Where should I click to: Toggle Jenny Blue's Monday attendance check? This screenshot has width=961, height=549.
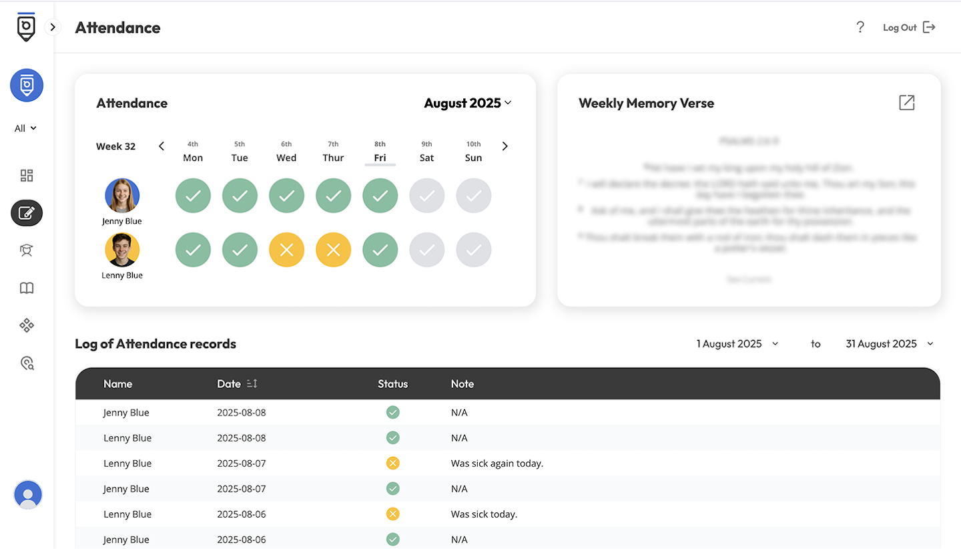[x=193, y=196]
